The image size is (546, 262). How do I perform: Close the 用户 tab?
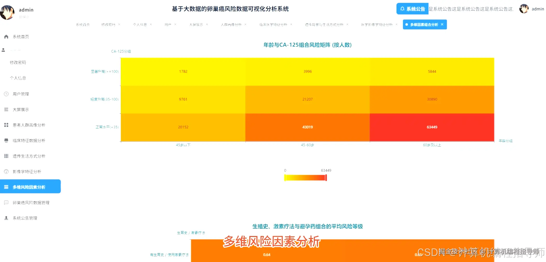175,24
